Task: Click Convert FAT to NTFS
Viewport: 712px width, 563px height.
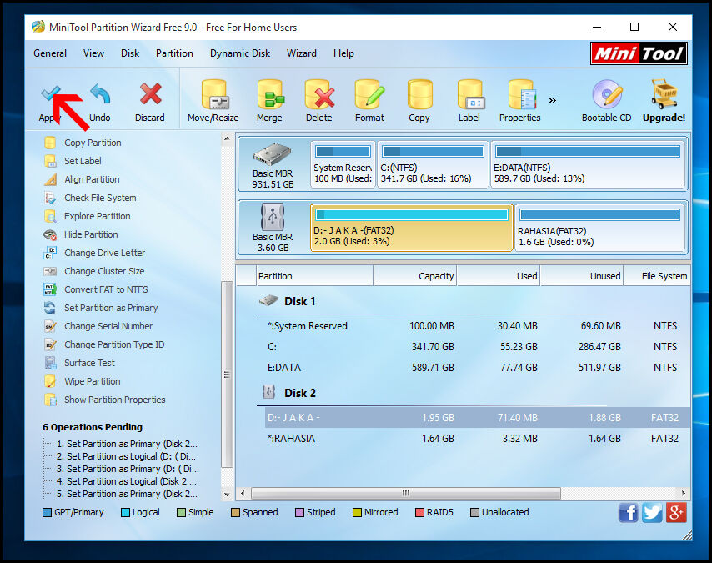Action: tap(106, 289)
